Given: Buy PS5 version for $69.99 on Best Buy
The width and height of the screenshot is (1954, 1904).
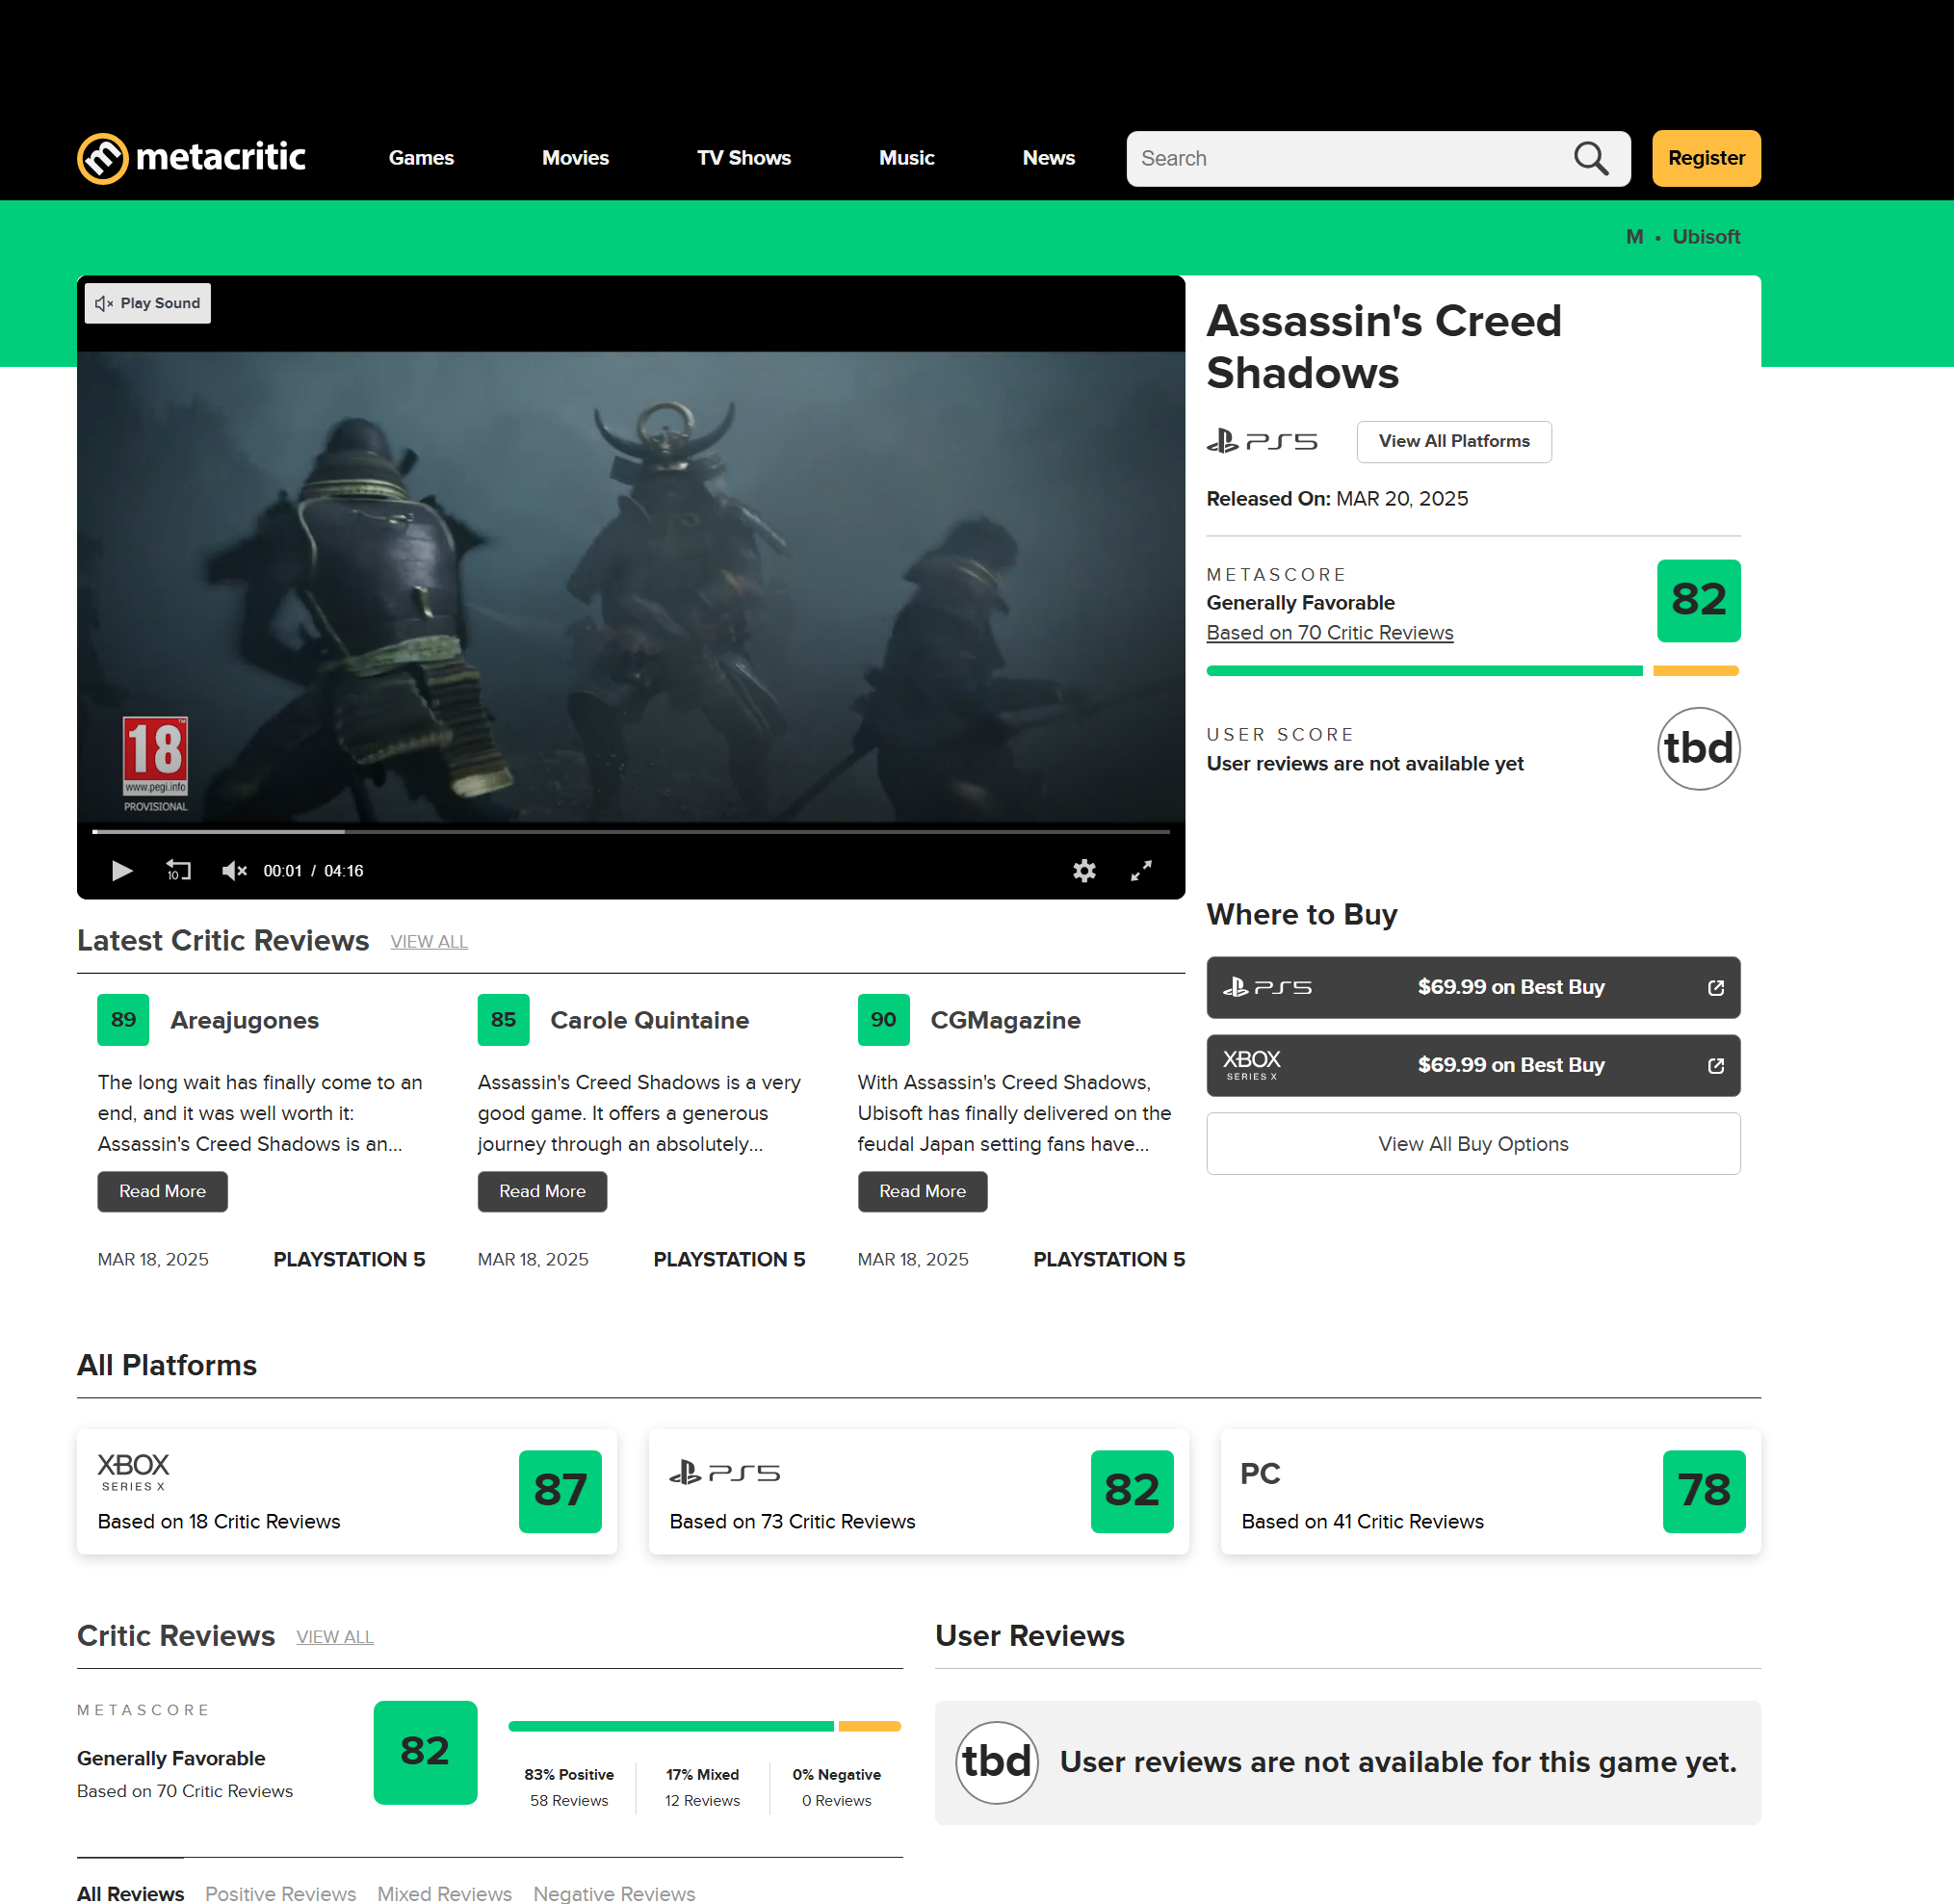Looking at the screenshot, I should pos(1473,988).
